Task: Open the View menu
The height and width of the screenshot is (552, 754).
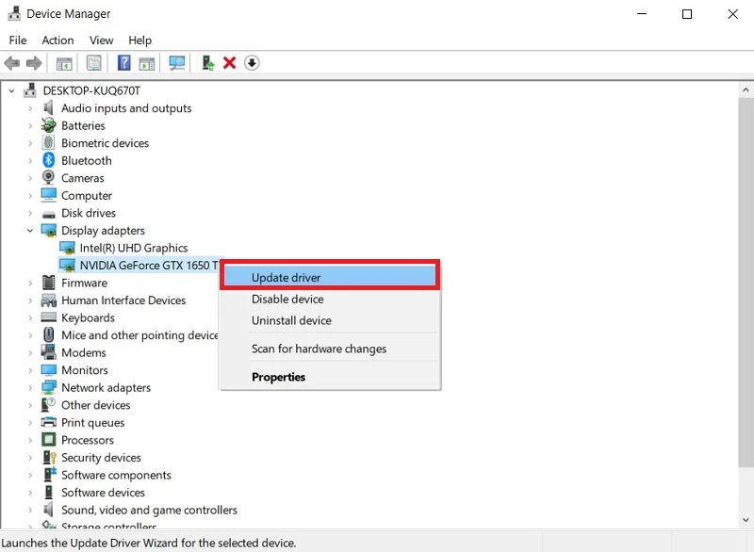Action: [102, 41]
